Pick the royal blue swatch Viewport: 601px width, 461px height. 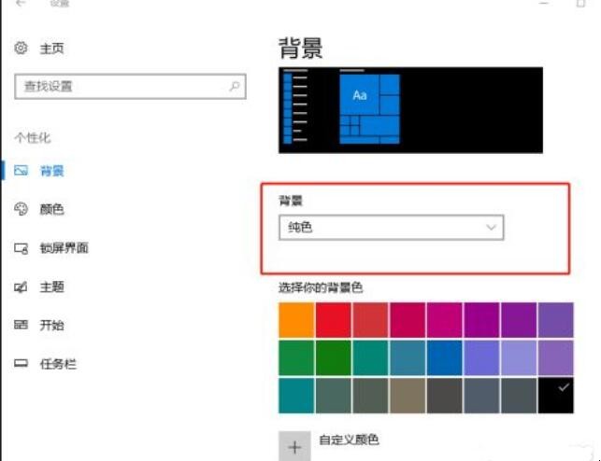[x=445, y=357]
